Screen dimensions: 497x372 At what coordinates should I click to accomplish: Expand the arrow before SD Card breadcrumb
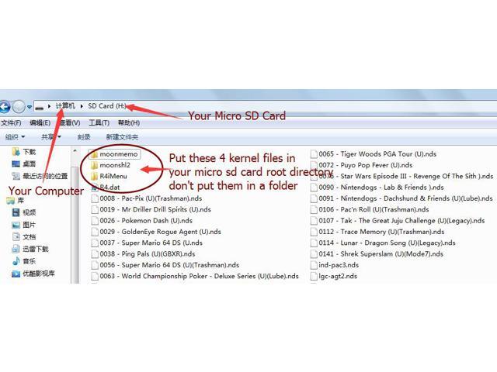(x=82, y=106)
